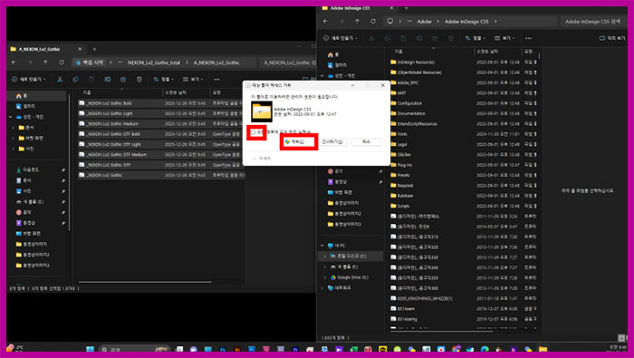Open the weather widget on the taskbar

click(15, 348)
